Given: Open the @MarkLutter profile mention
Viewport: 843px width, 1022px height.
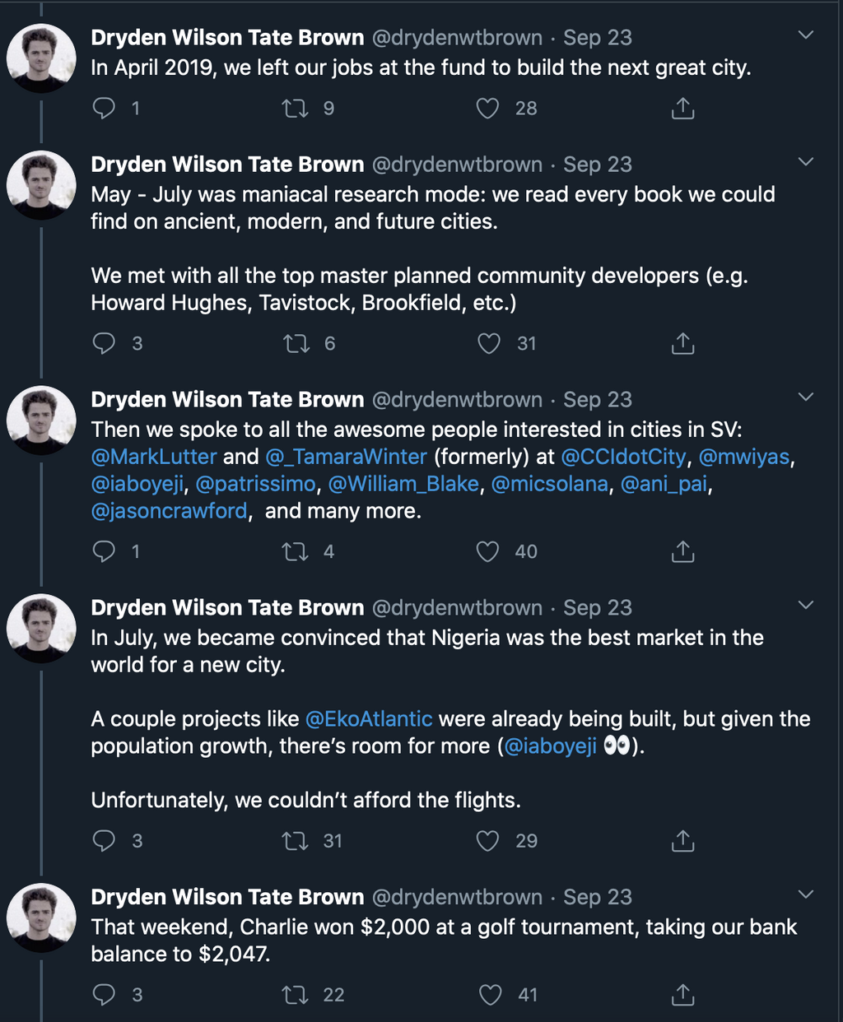Looking at the screenshot, I should pos(154,457).
